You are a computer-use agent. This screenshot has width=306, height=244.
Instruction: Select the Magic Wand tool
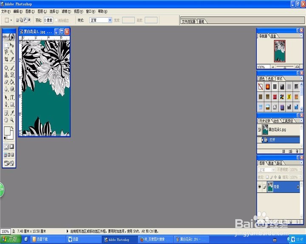(x=12, y=52)
